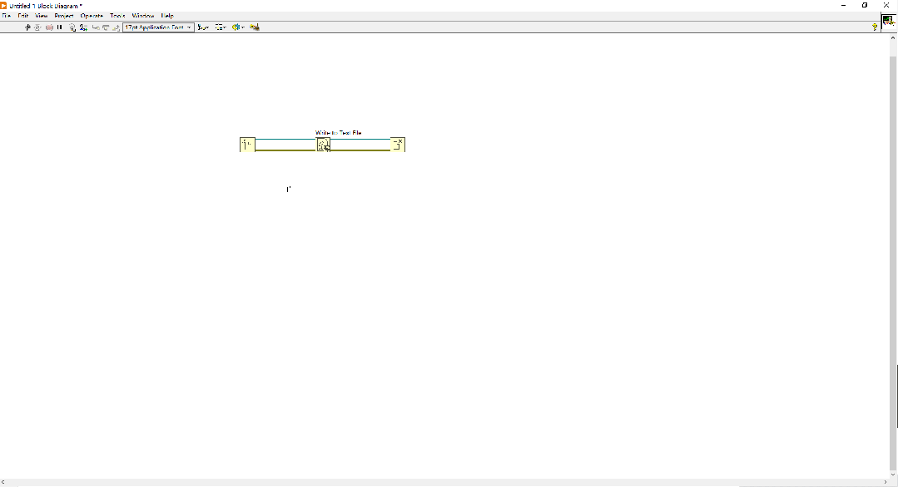Viewport: 898px width, 487px height.
Task: Minimize the Block Diagram window
Action: pyautogui.click(x=844, y=5)
